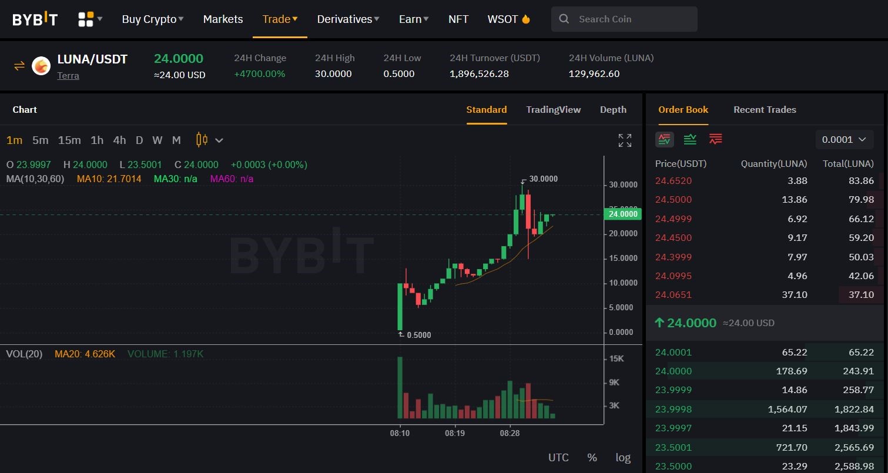Expand the Trade dropdown menu
The image size is (888, 473).
coord(280,19)
